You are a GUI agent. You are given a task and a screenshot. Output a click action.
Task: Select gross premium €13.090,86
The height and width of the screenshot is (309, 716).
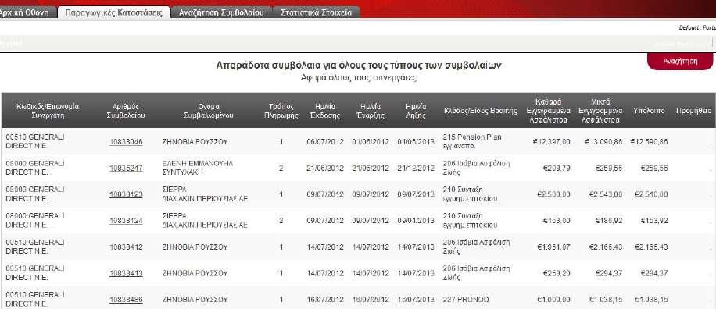point(603,142)
